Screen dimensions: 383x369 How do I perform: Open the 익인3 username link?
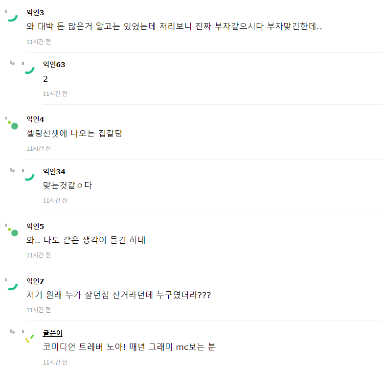tap(35, 12)
